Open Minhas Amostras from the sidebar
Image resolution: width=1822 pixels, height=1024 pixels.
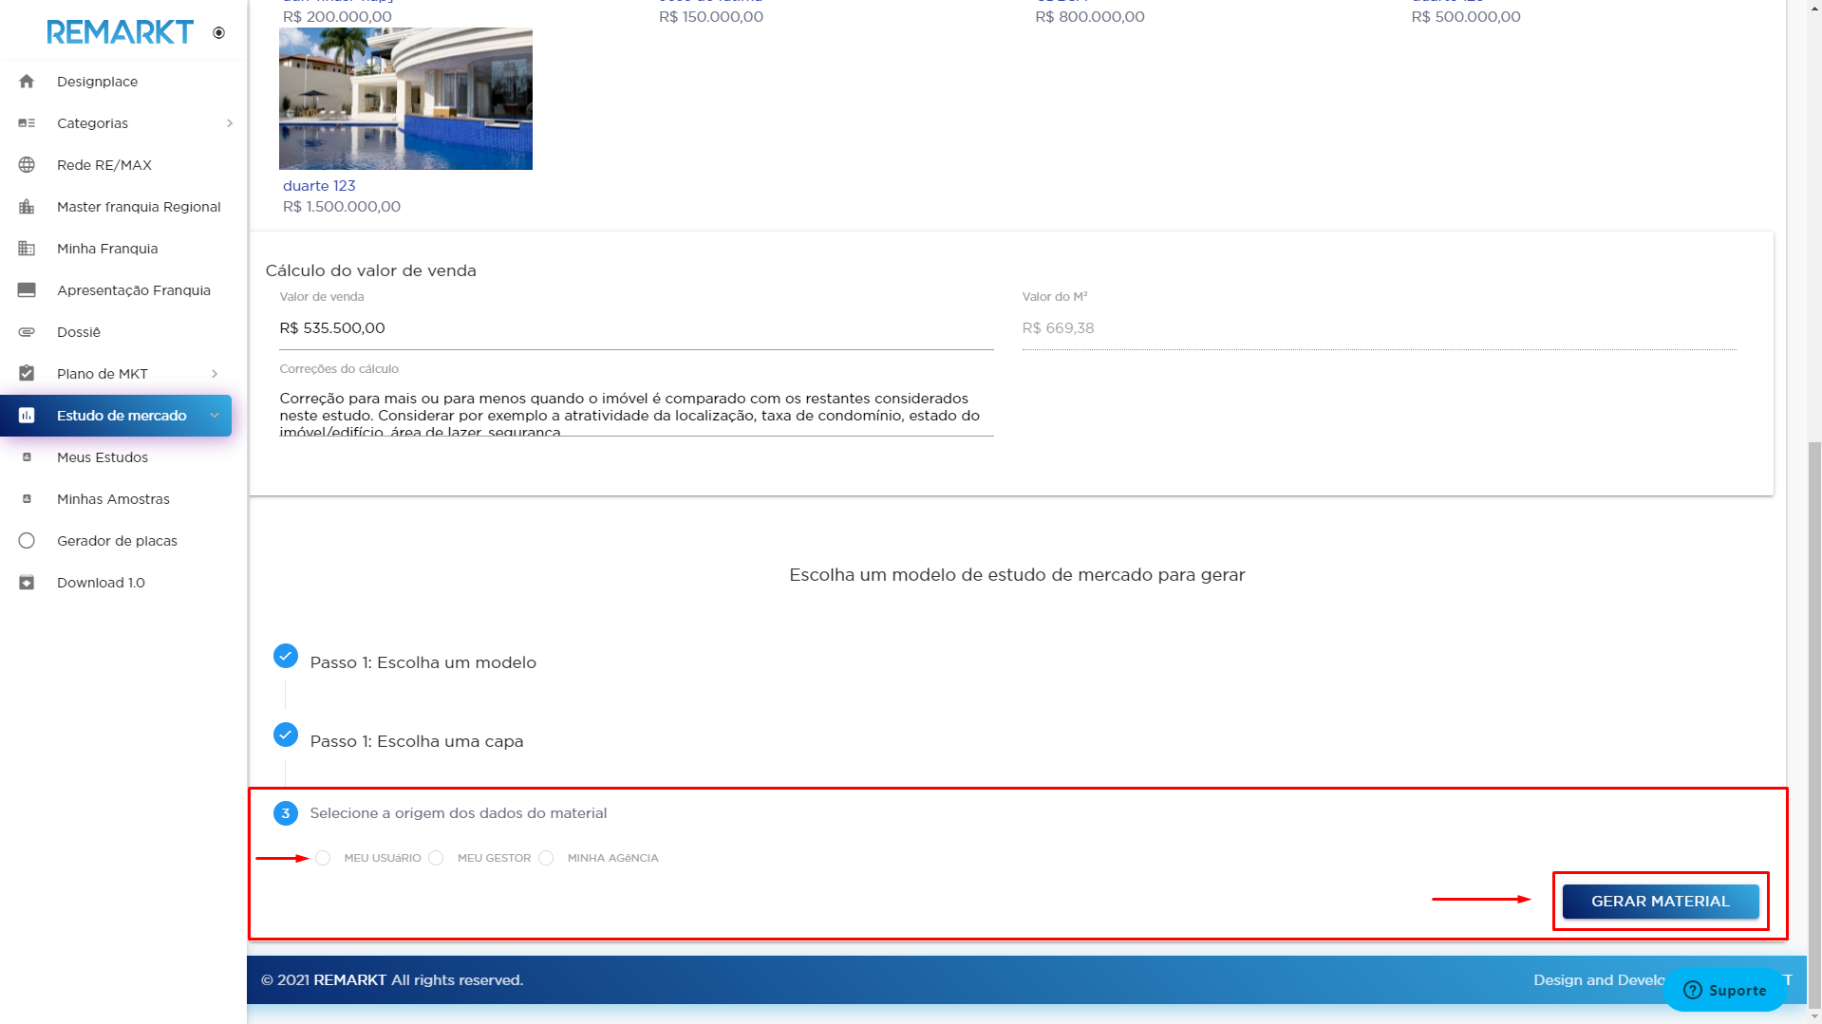pyautogui.click(x=113, y=499)
